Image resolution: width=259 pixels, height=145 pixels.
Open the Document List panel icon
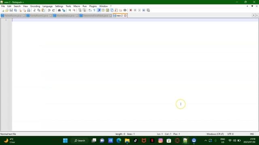point(112,10)
